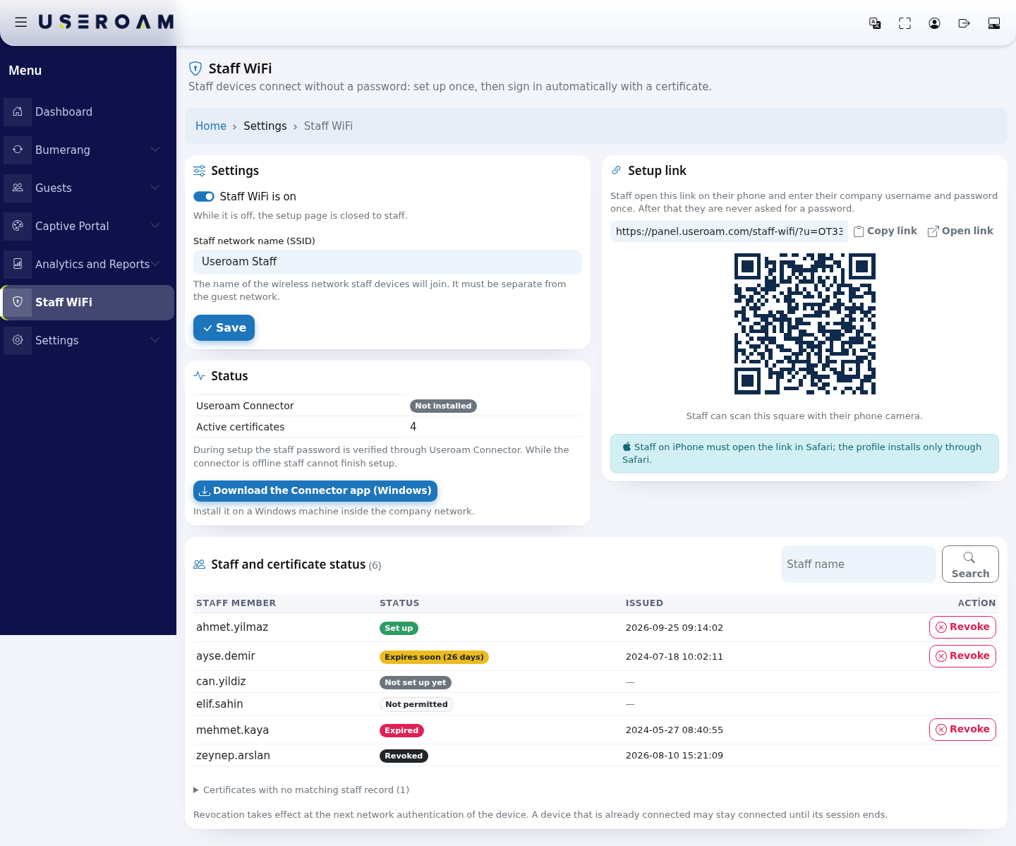This screenshot has height=846, width=1016.
Task: Expand the Guests submenu chevron
Action: click(x=155, y=188)
